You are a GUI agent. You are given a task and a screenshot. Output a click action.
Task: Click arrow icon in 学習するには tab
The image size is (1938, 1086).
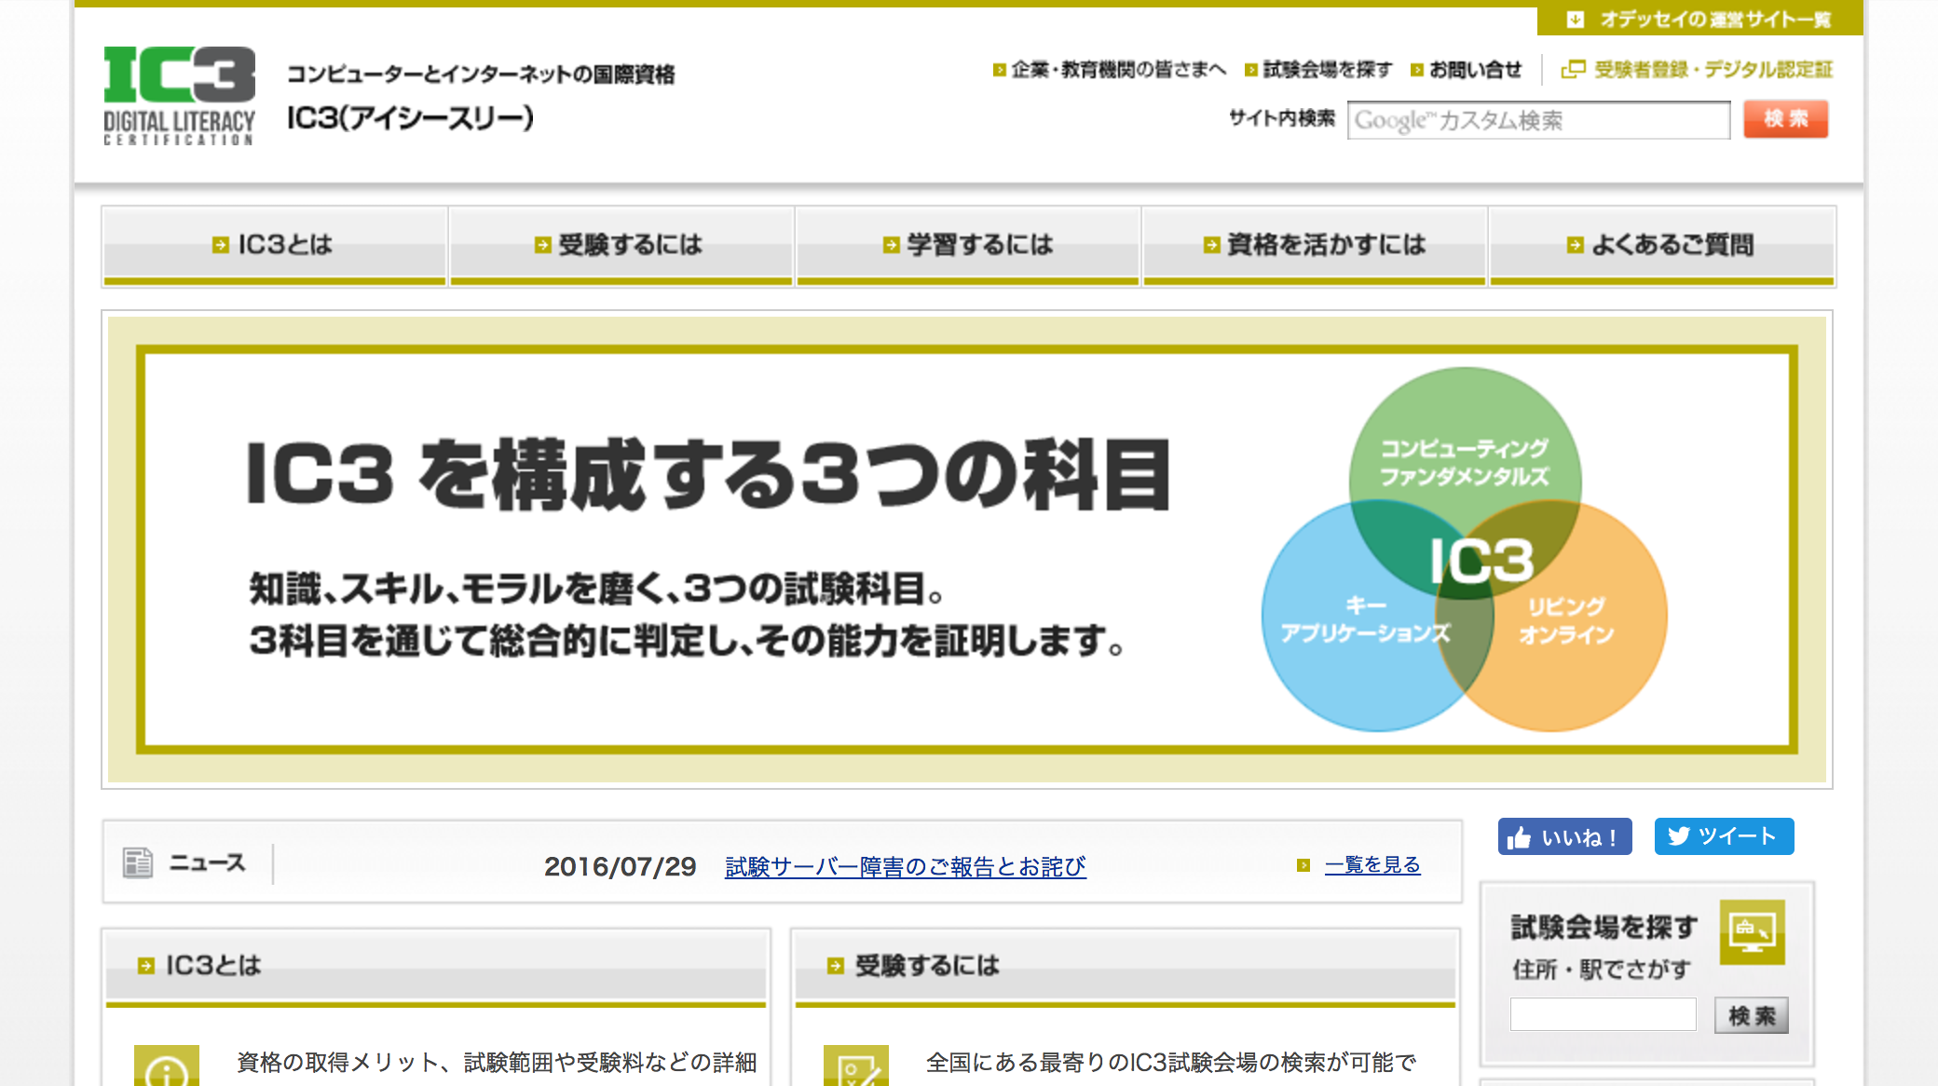tap(891, 245)
